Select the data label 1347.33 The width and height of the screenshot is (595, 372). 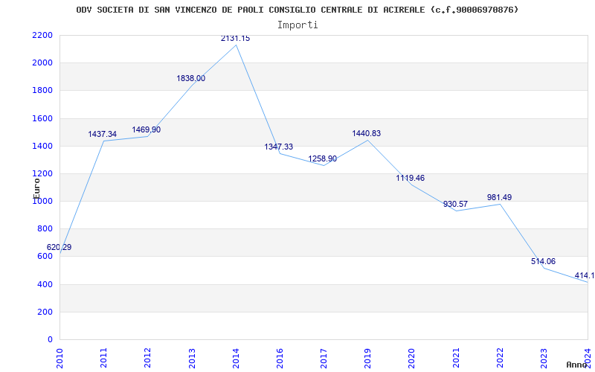(x=278, y=147)
